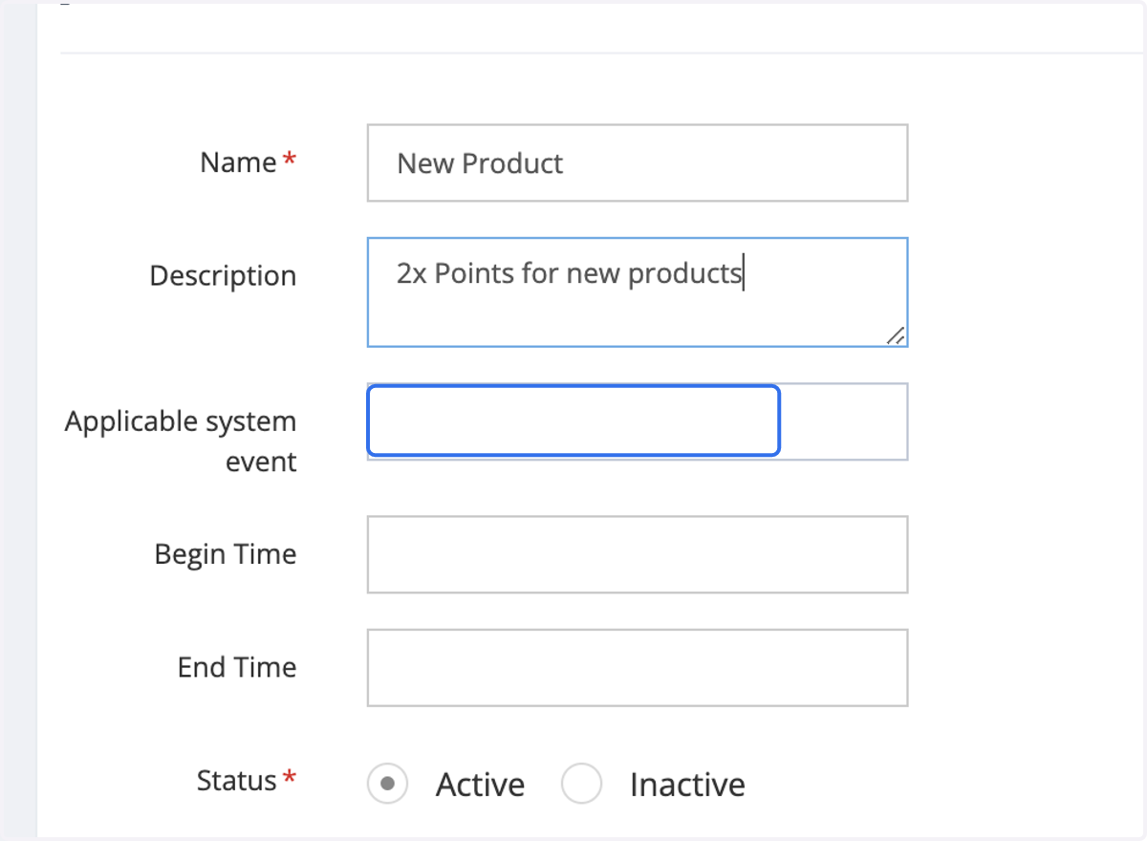The height and width of the screenshot is (841, 1147).
Task: Click the Begin Time label
Action: [226, 554]
